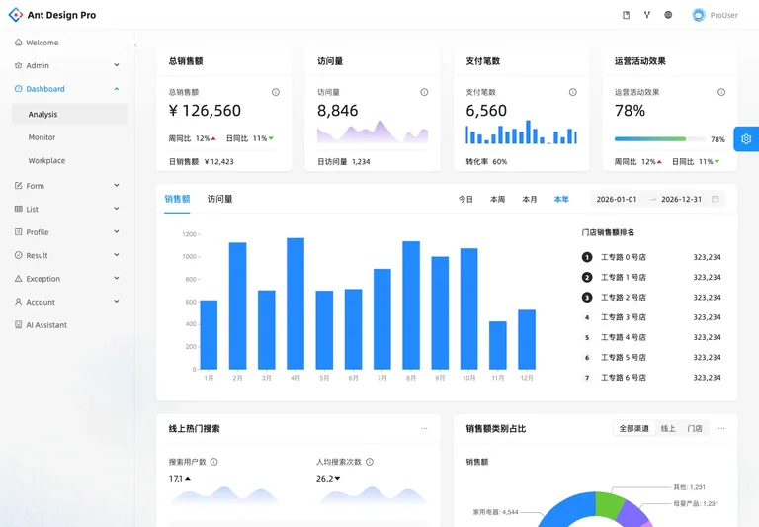Click info icon on 支付笔数 card

click(572, 92)
